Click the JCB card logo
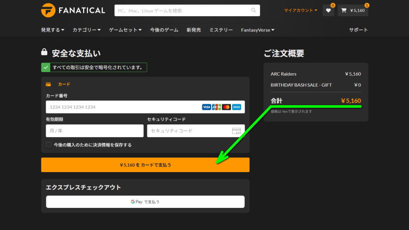This screenshot has width=409, height=230. click(x=216, y=107)
